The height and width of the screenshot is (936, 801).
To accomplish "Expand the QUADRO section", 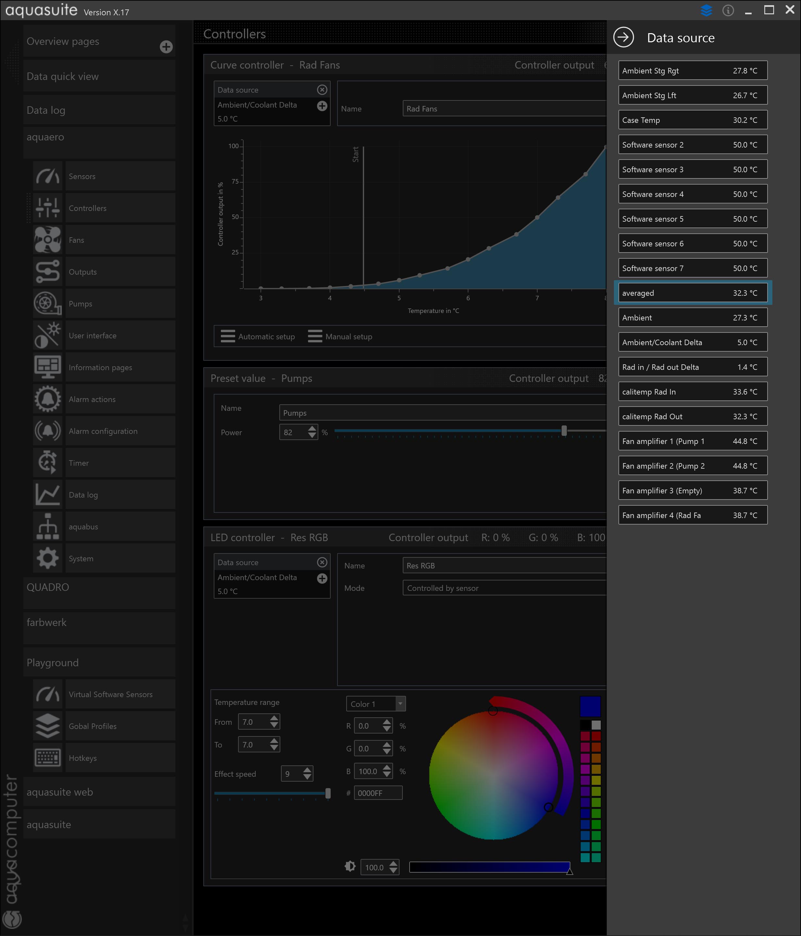I will click(x=99, y=593).
